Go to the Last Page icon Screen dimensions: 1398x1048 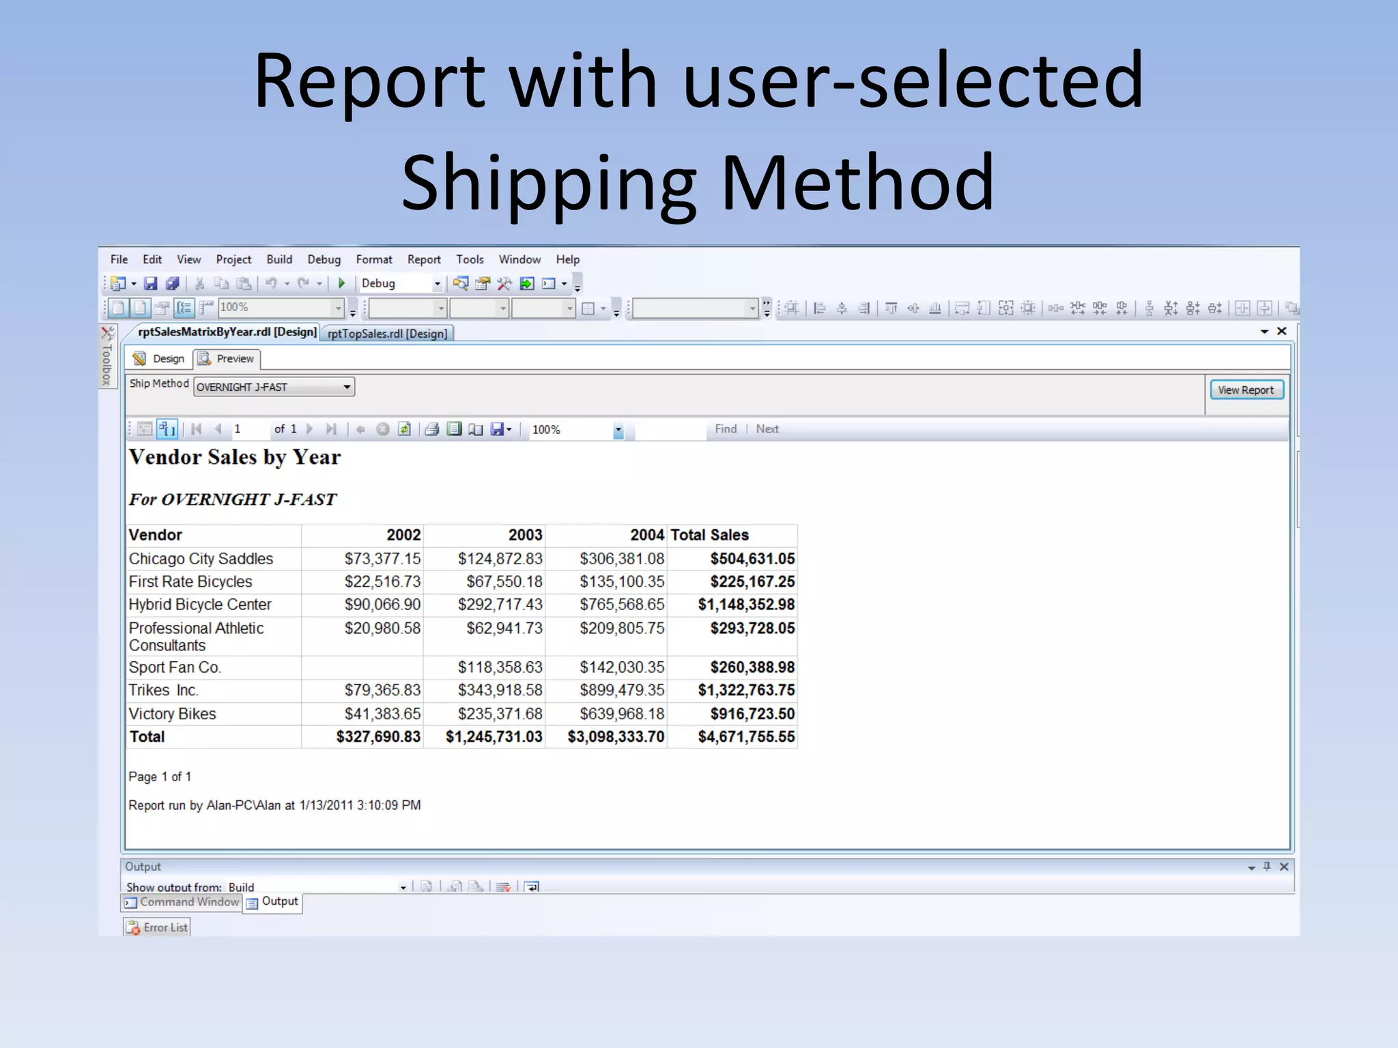(331, 429)
